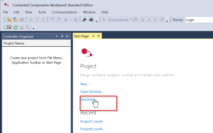
Task: Click the Navigate Forward icon
Action: [x=76, y=20]
